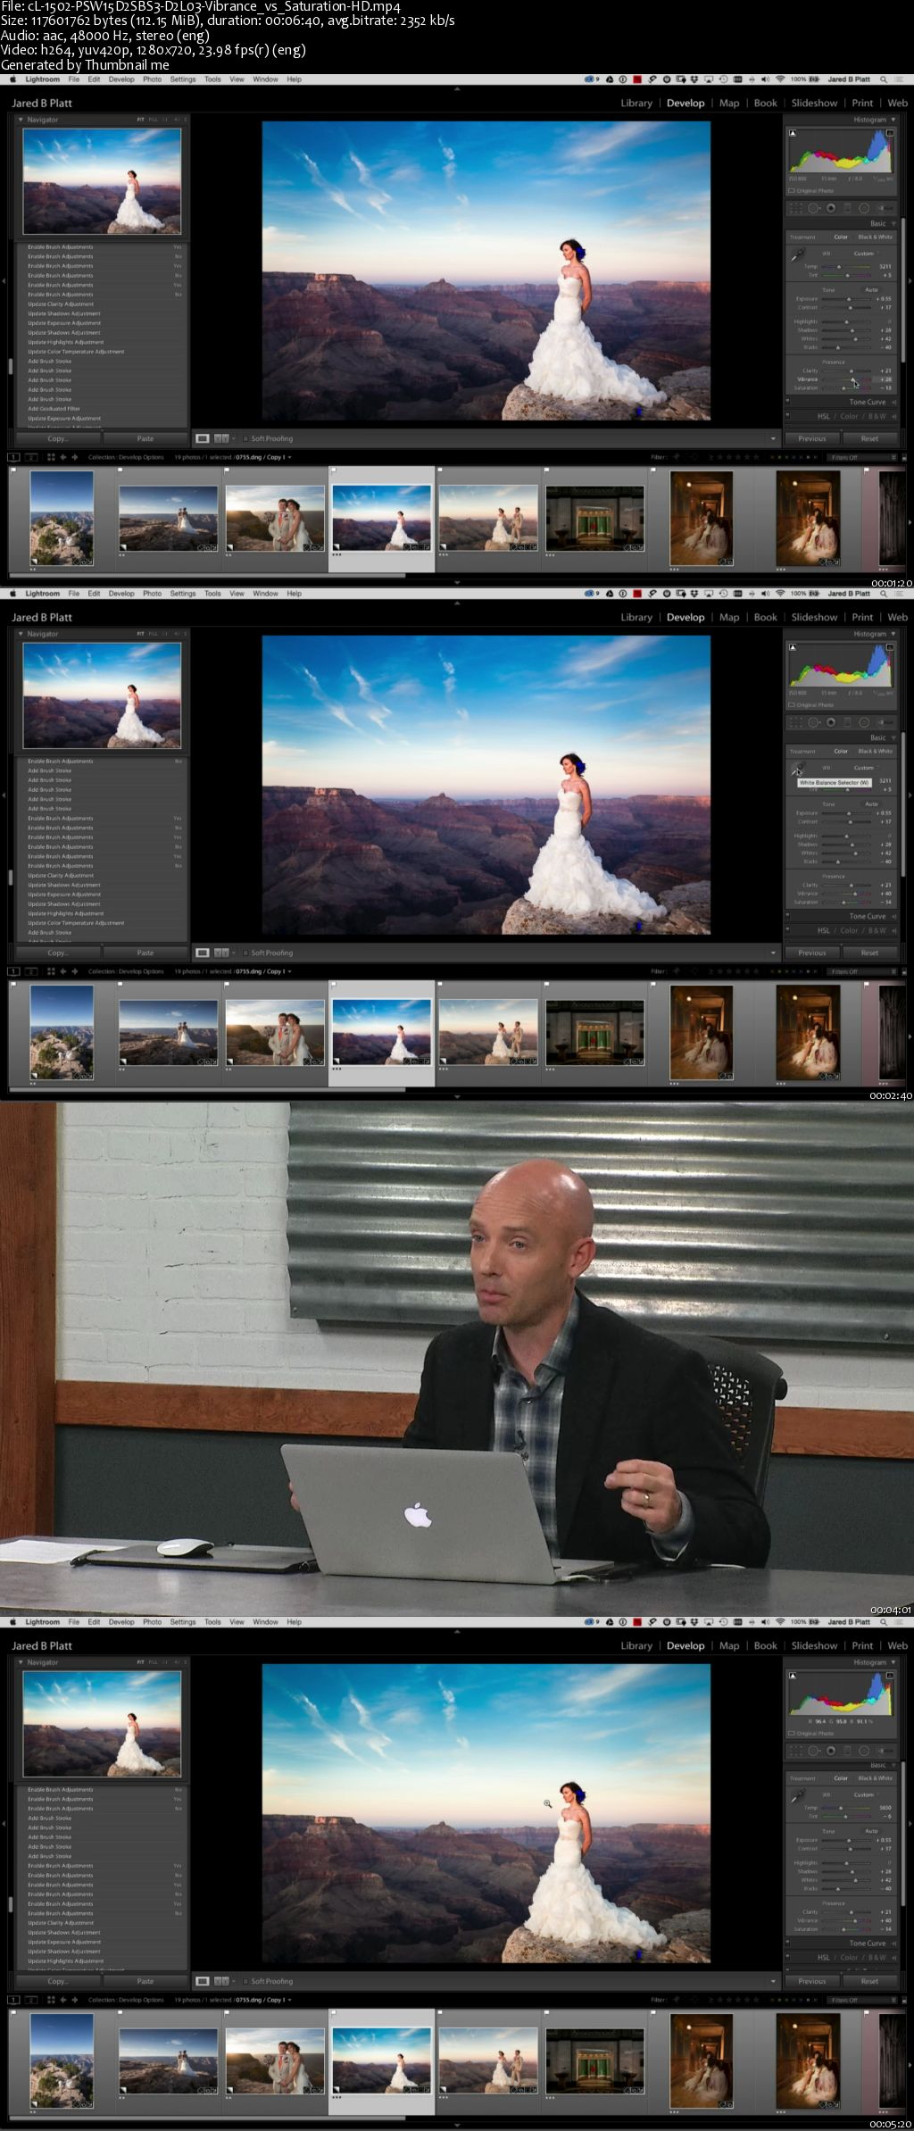Enable Soft Proofing checkbox in 00:02:40 frame
Image resolution: width=914 pixels, height=2131 pixels.
[245, 953]
